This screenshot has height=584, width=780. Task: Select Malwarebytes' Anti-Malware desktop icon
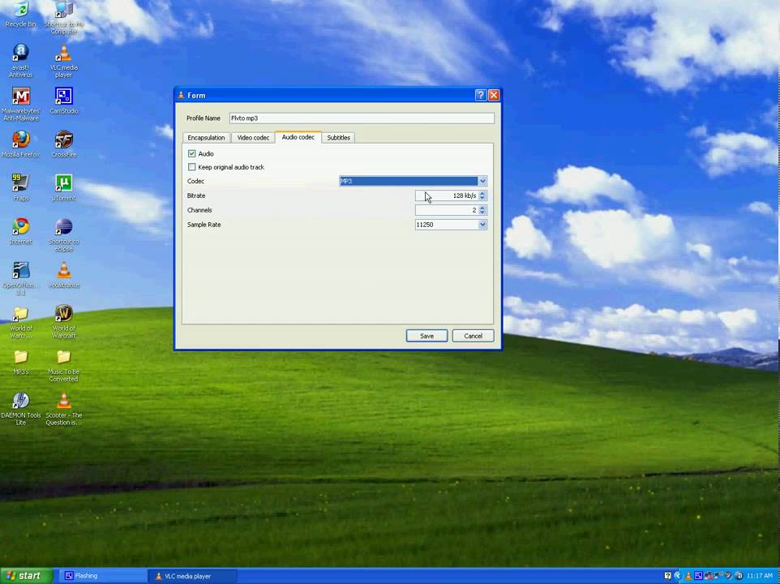click(20, 104)
